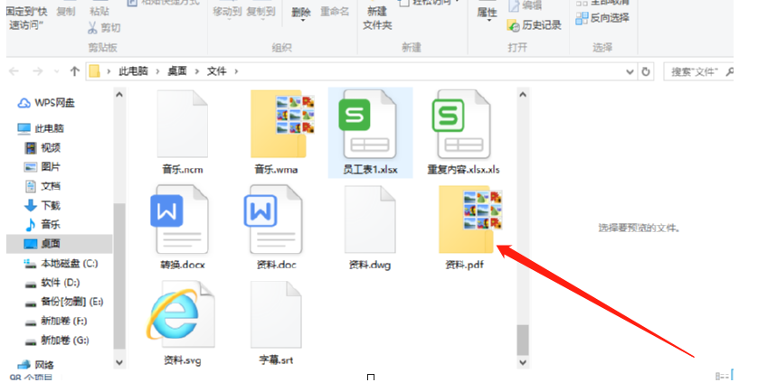Open drive 软件 (D:)

pyautogui.click(x=52, y=283)
